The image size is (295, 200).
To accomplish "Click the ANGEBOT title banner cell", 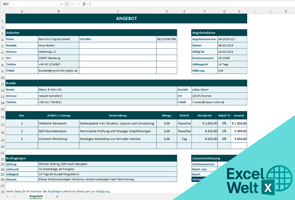I will (126, 18).
